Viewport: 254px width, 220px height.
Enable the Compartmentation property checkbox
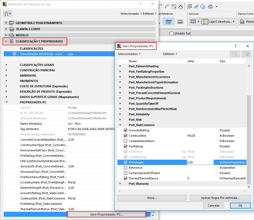126,141
